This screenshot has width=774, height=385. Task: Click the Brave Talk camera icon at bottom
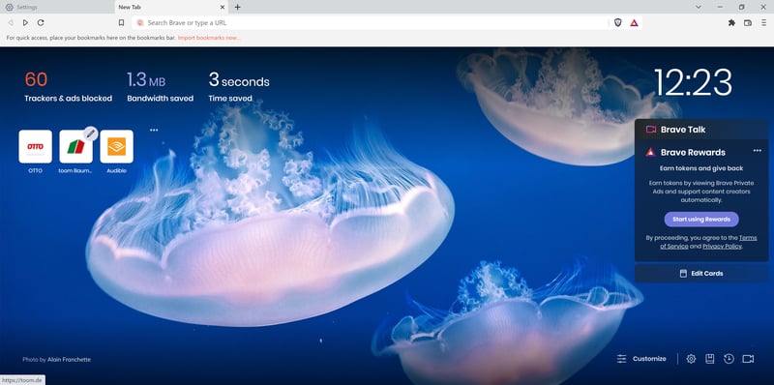pos(748,359)
